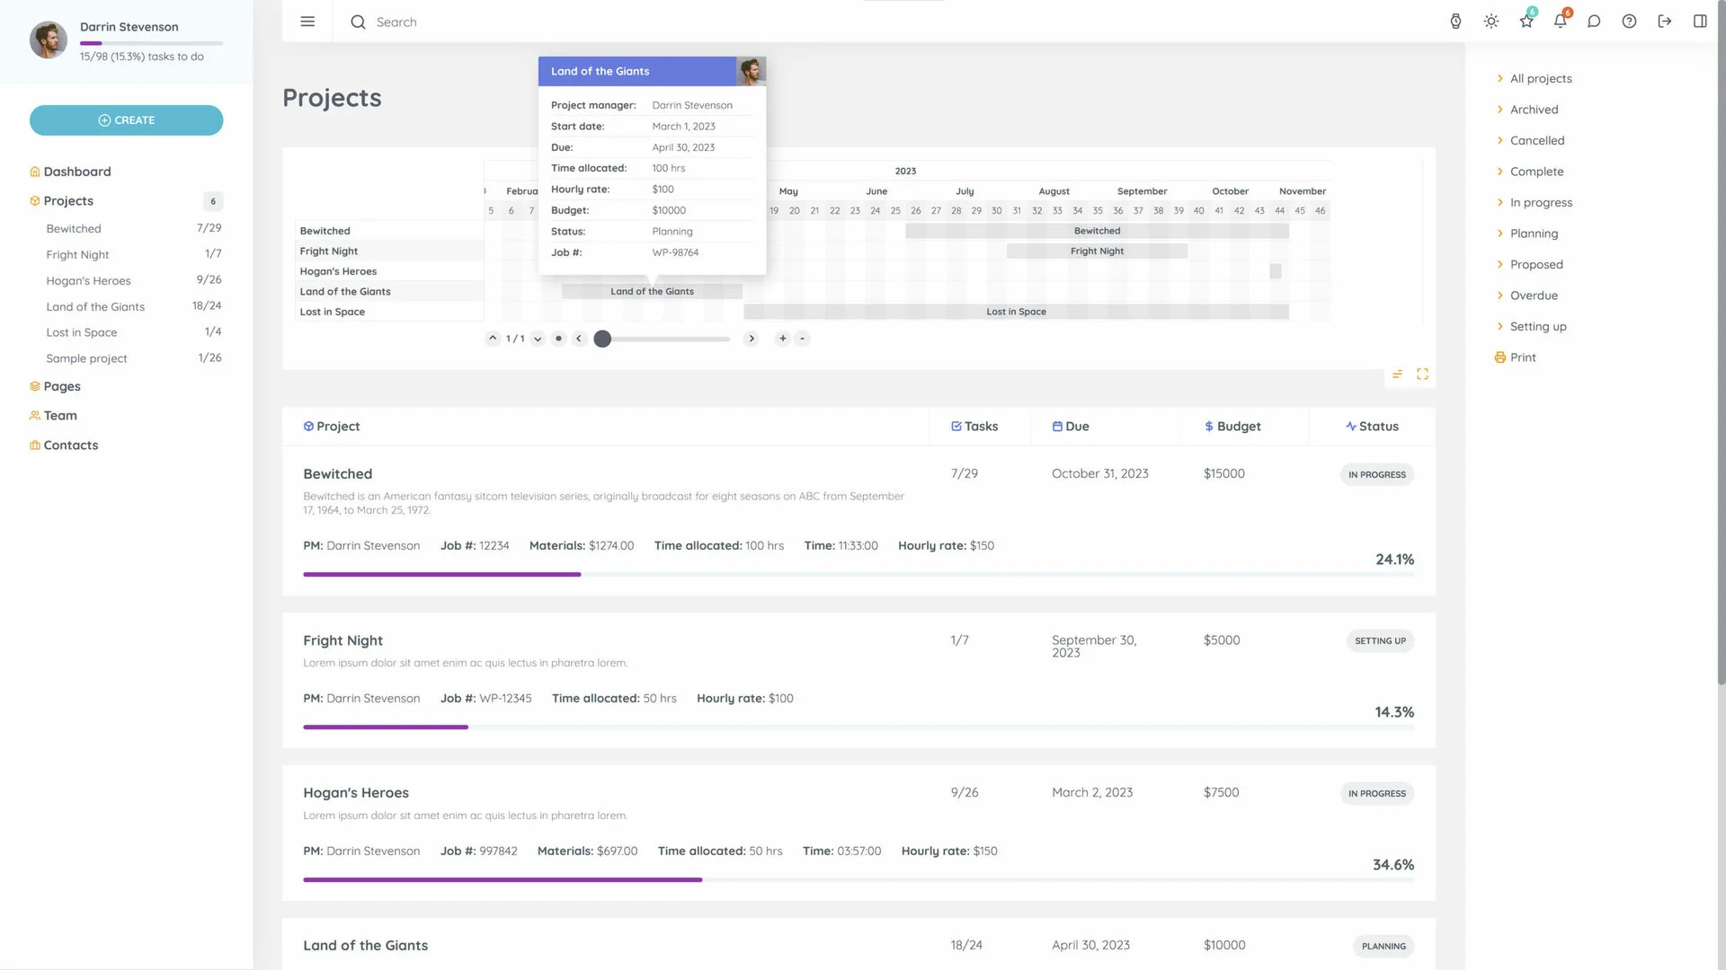Viewport: 1726px width, 970px height.
Task: Open Hogan's Heroes project in sidebar
Action: click(x=88, y=281)
